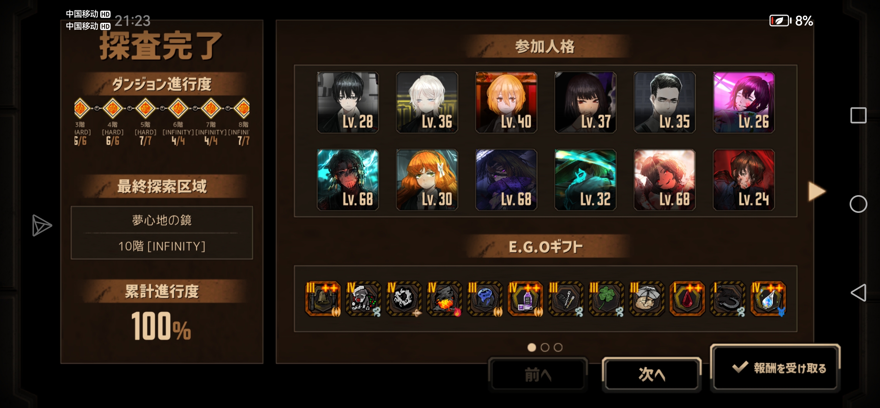Claim rewards with 報酬を受け取る button
This screenshot has width=880, height=408.
(775, 367)
